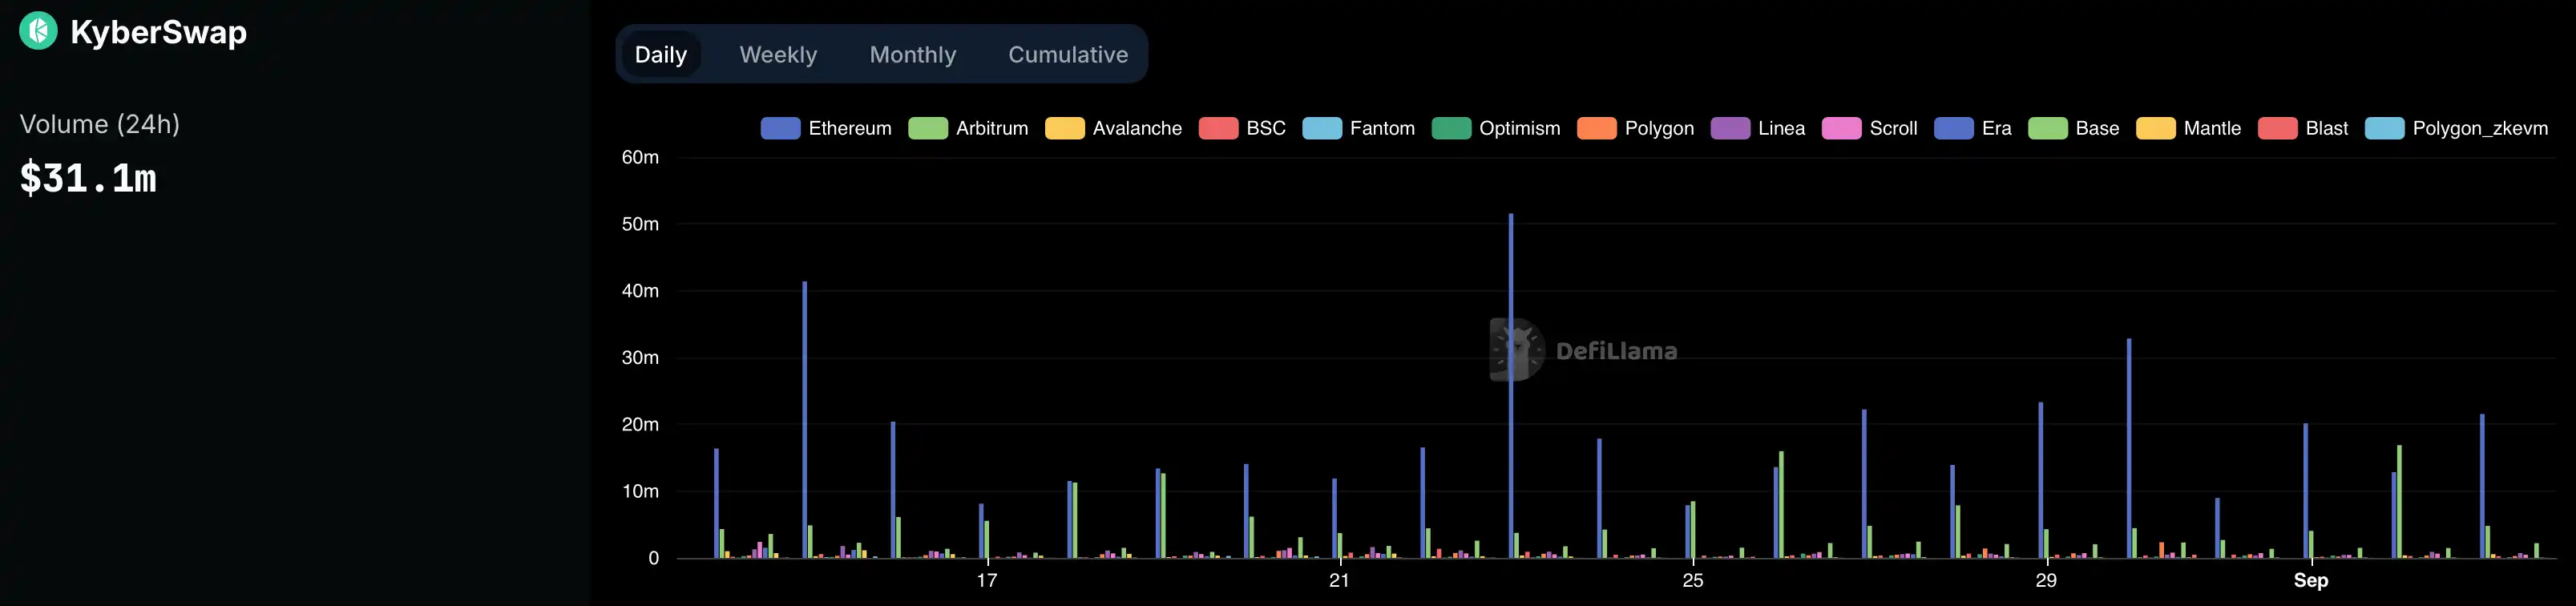The image size is (2576, 606).
Task: Toggle Avalanche legend entry
Action: [x=1113, y=128]
